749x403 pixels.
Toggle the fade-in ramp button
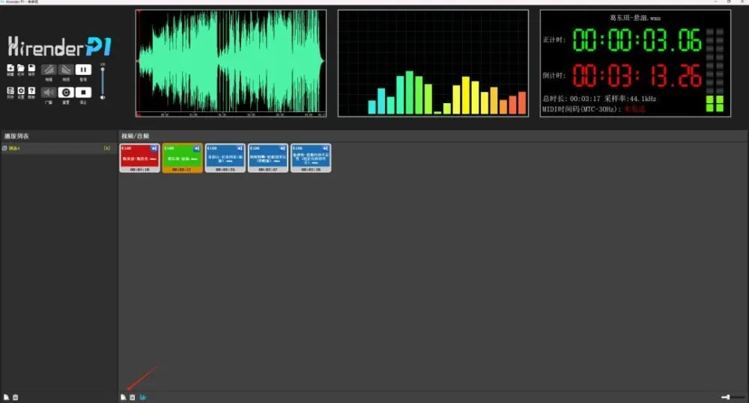point(48,70)
